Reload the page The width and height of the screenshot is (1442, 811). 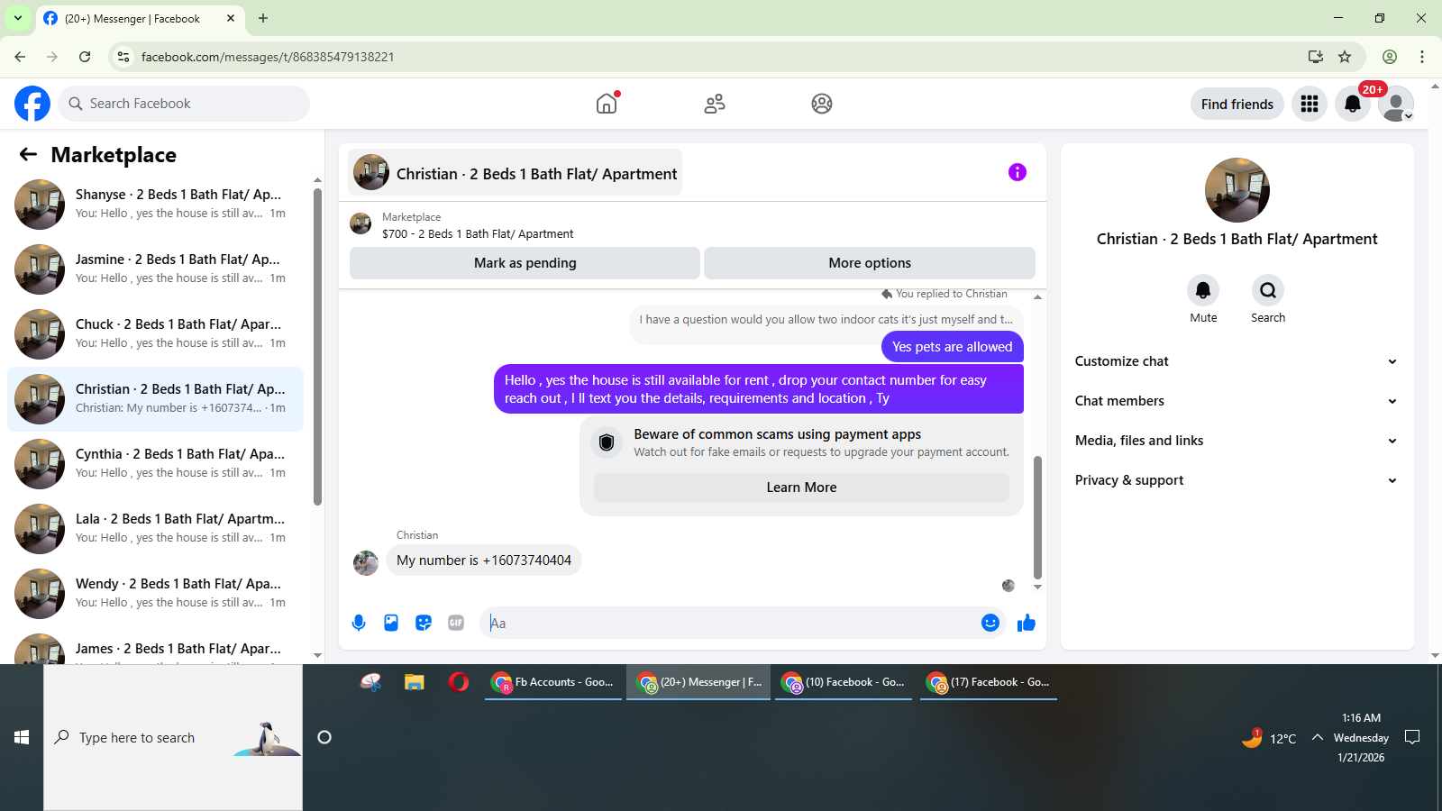coord(85,57)
